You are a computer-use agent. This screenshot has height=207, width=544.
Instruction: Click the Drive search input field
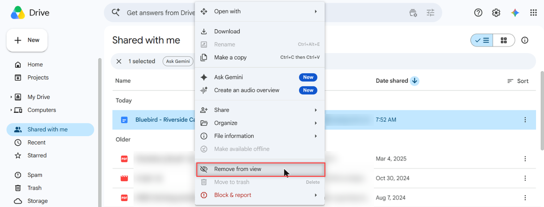coord(161,13)
